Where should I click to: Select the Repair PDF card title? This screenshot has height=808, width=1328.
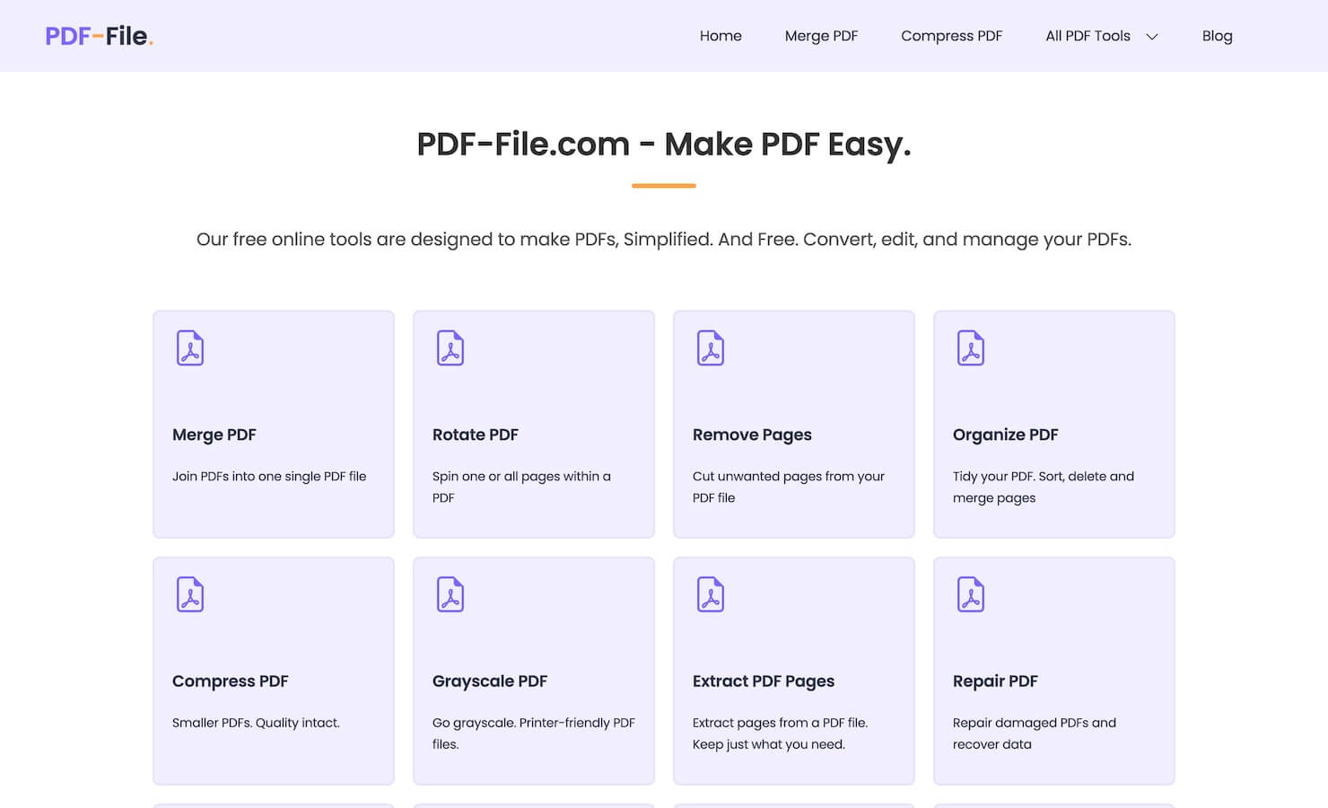995,681
